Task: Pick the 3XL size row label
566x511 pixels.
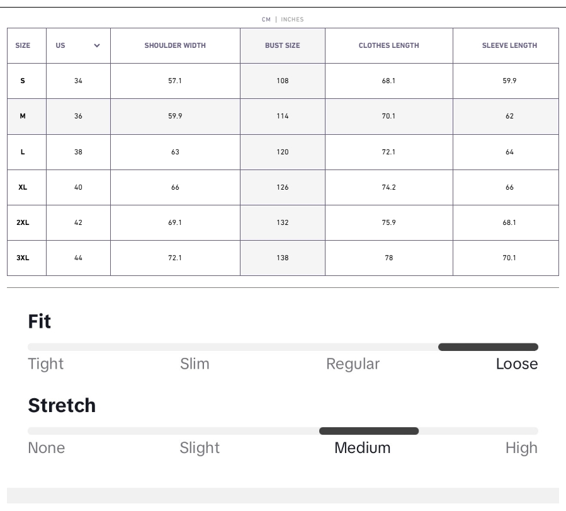Action: [x=23, y=258]
